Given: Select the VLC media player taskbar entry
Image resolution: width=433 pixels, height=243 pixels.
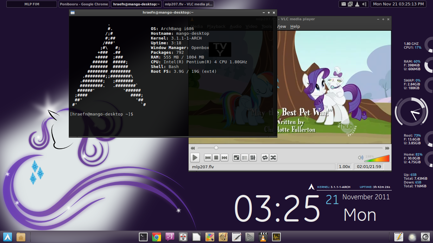Looking at the screenshot, I should (188, 4).
